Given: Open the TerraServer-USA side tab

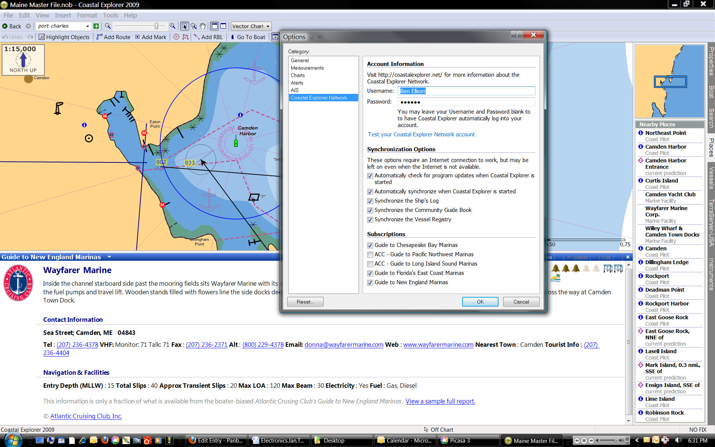Looking at the screenshot, I should point(711,222).
